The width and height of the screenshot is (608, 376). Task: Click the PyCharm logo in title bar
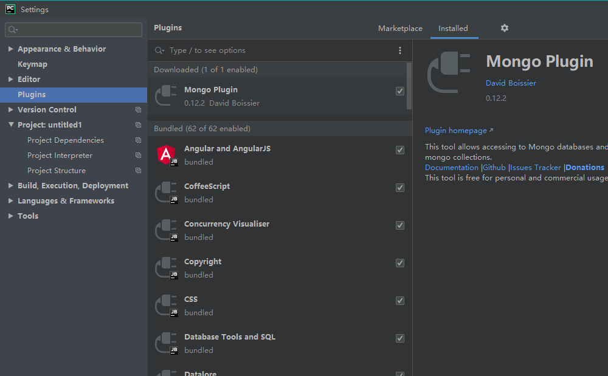click(x=10, y=9)
